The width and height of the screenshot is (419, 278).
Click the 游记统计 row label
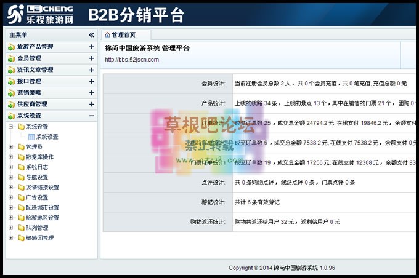coord(213,202)
